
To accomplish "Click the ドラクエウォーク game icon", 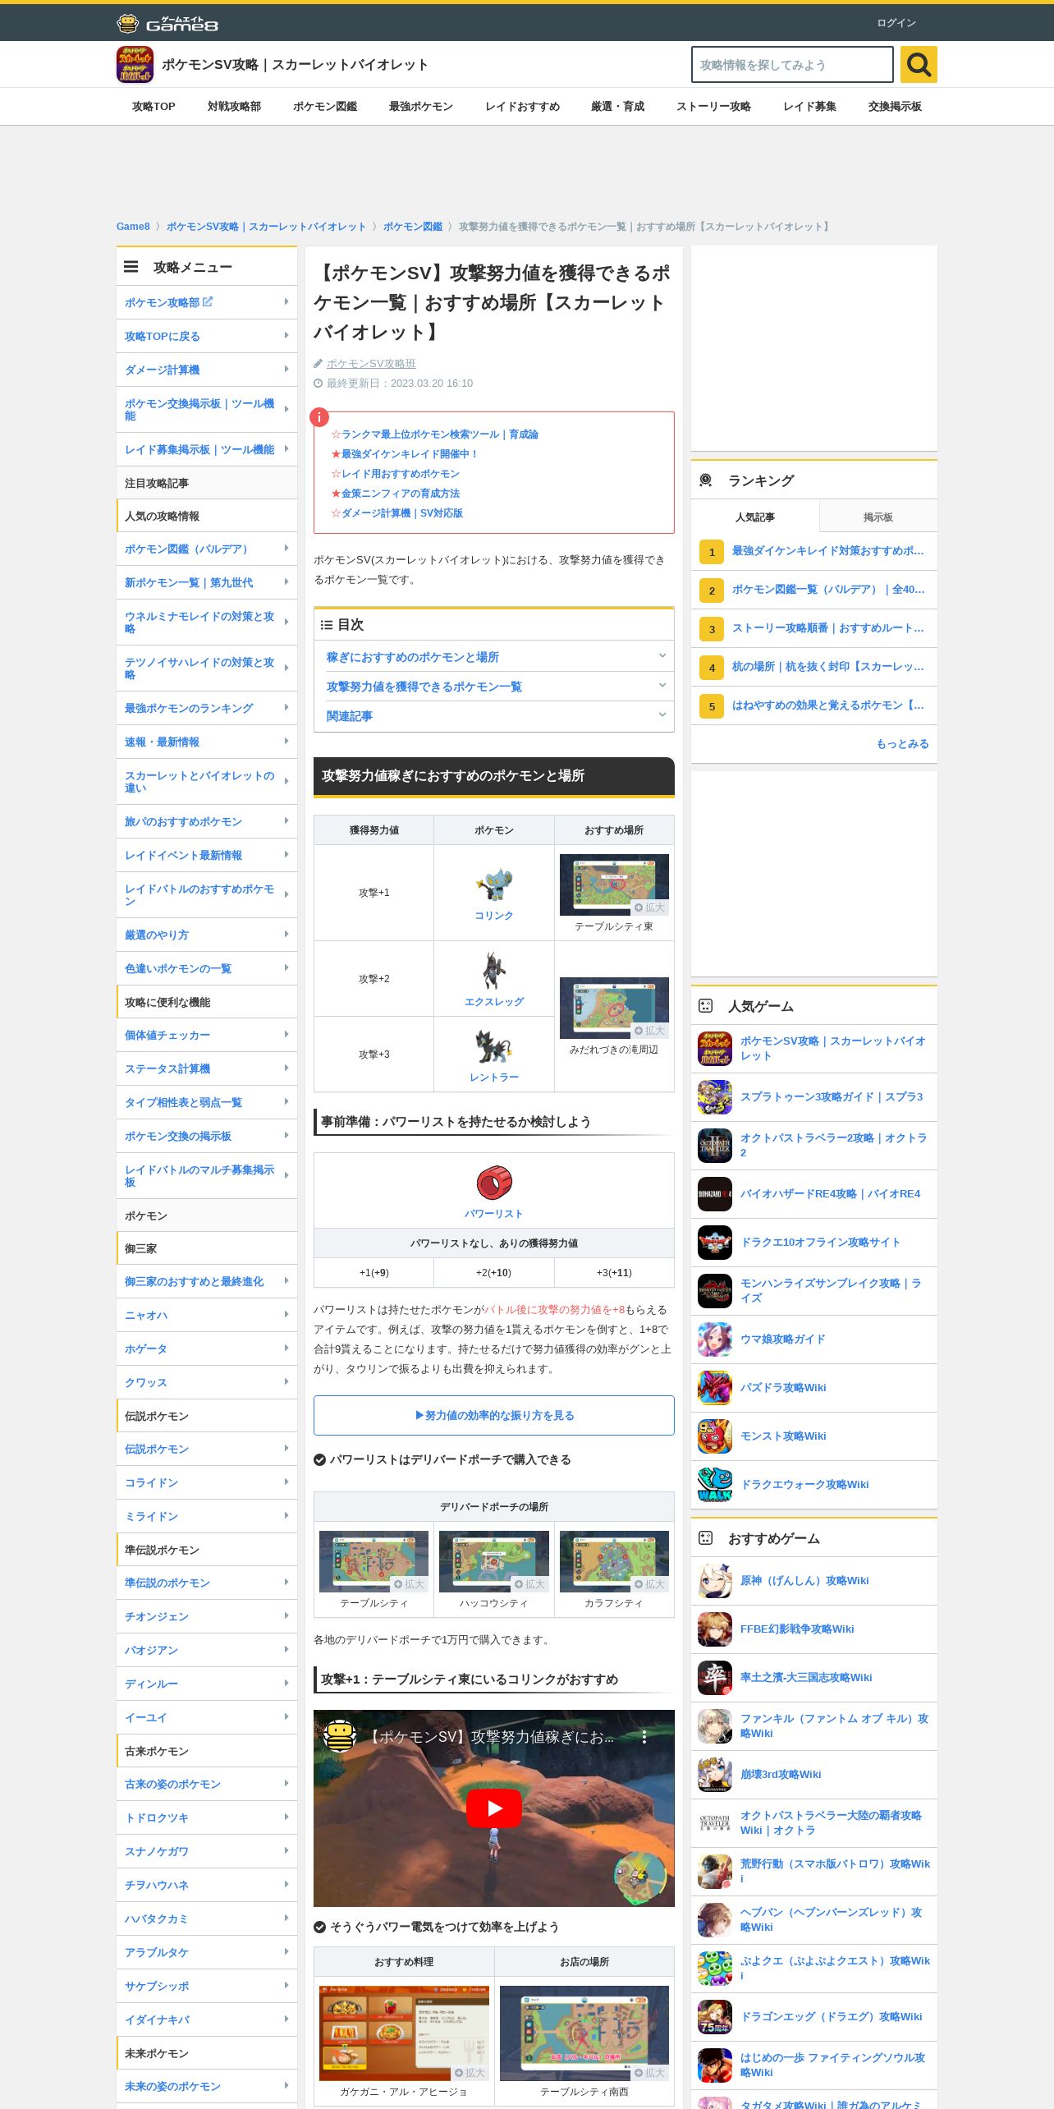I will tap(714, 1484).
